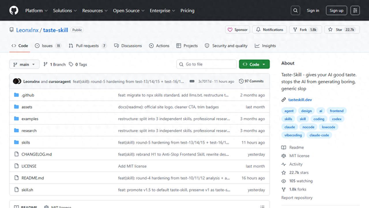Click the link icon beside tasteskill.dev
The height and width of the screenshot is (208, 369).
point(284,100)
